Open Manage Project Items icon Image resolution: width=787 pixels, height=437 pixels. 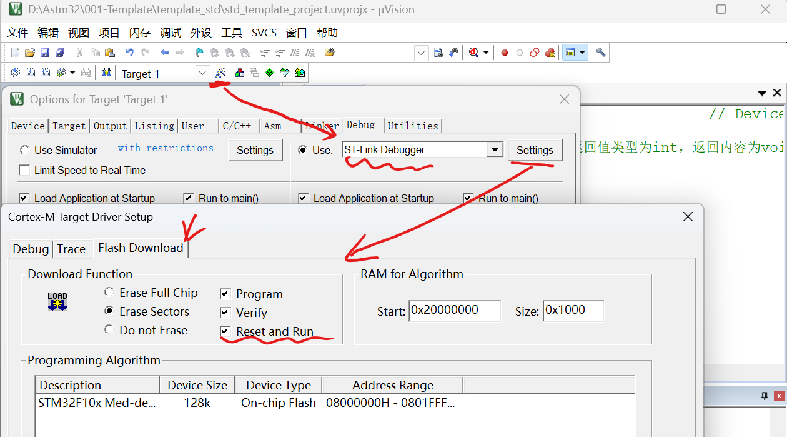[240, 73]
